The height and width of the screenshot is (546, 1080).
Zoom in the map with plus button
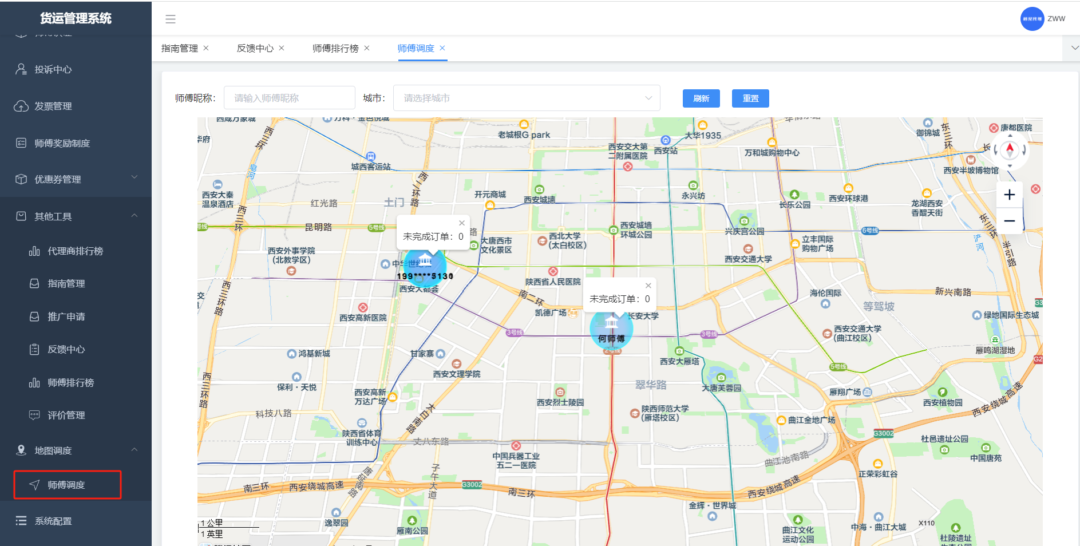click(1010, 195)
